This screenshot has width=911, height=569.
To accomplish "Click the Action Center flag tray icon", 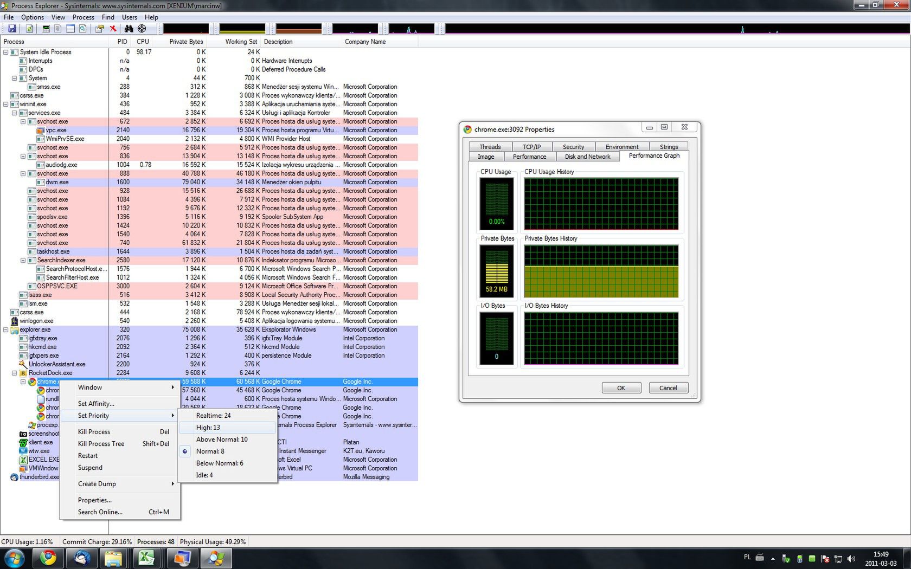I will coord(825,559).
